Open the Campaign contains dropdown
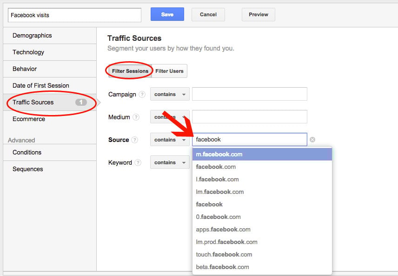This screenshot has height=276, width=398. point(169,94)
